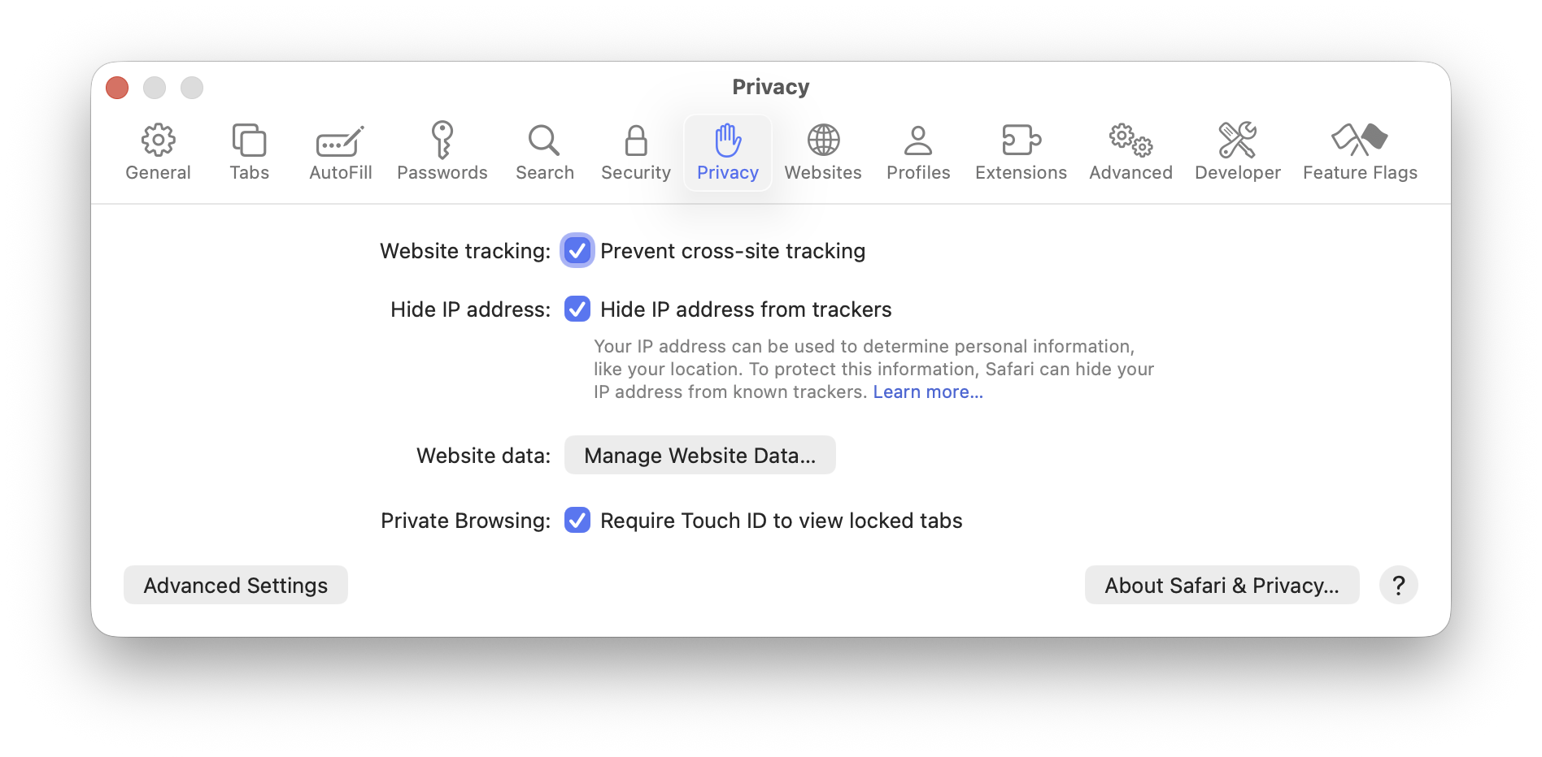1542x757 pixels.
Task: Open Advanced Settings button
Action: (x=236, y=586)
